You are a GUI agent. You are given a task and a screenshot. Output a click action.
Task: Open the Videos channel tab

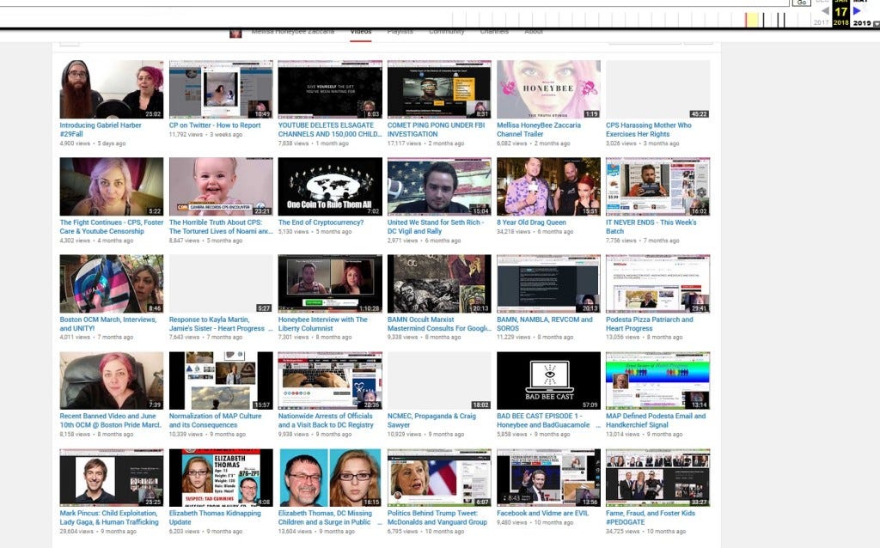click(361, 32)
